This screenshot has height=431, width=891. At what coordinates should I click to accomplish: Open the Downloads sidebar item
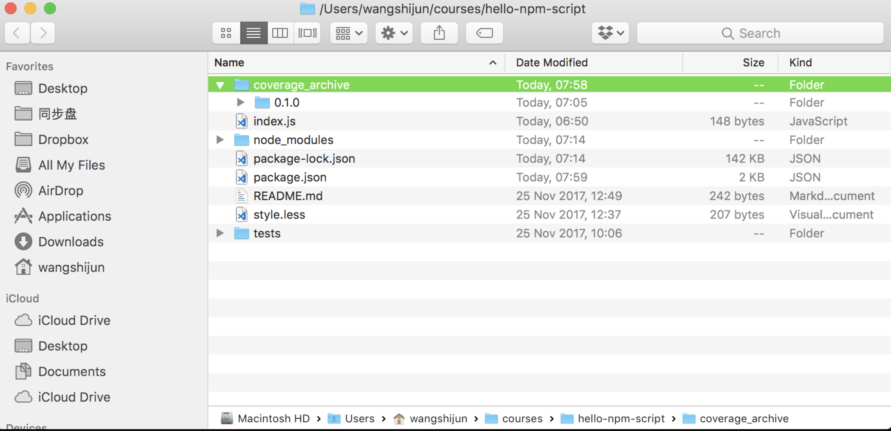[71, 242]
